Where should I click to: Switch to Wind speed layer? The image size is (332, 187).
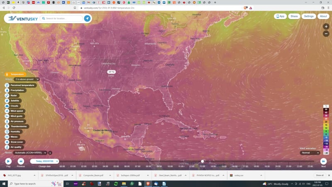tap(15, 111)
